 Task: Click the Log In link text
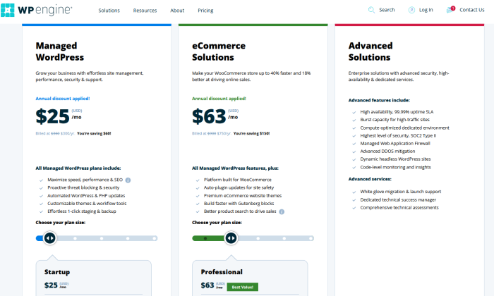426,10
